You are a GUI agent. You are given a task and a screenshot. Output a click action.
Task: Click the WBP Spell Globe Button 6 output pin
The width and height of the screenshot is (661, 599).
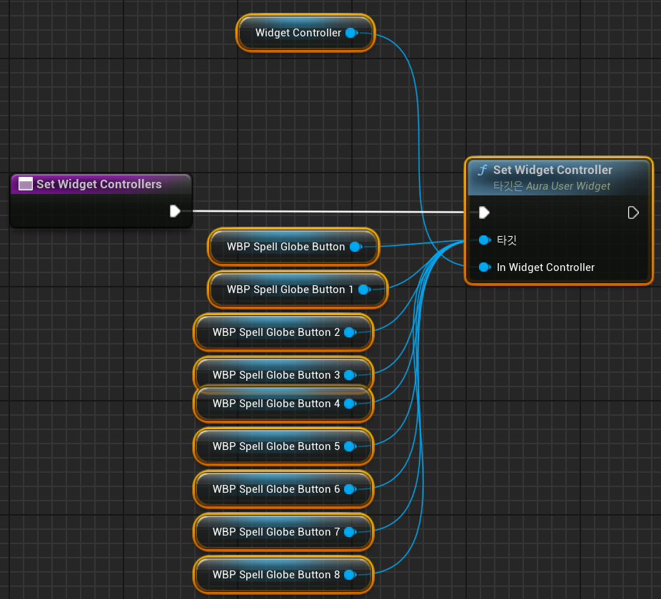[350, 489]
